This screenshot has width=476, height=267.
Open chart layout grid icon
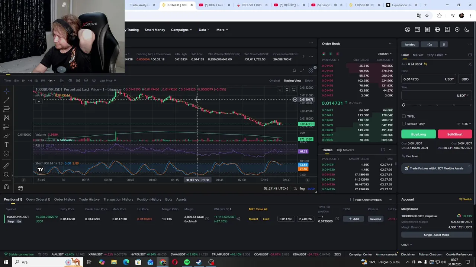(311, 70)
